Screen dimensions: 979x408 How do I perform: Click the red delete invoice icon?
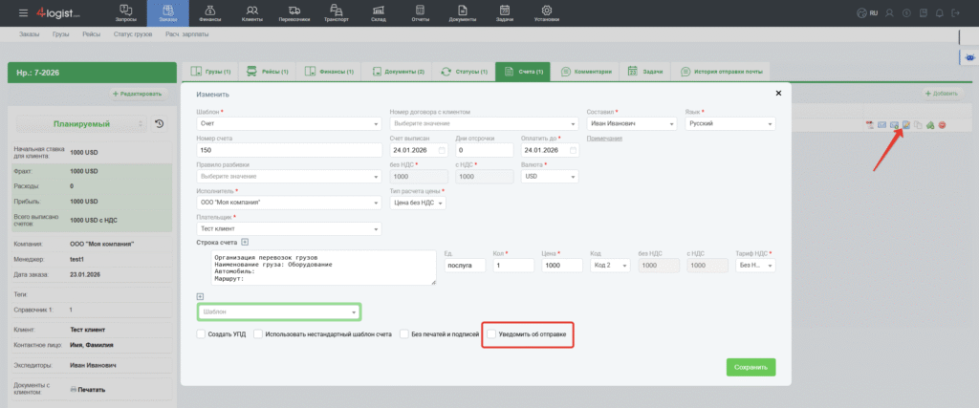(942, 124)
